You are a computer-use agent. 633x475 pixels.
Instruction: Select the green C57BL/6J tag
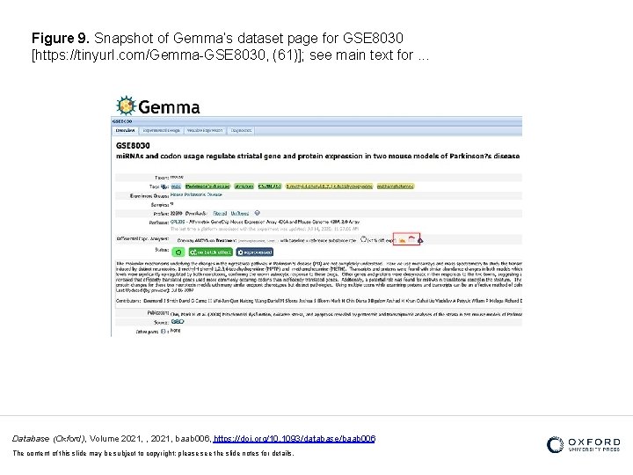[270, 186]
